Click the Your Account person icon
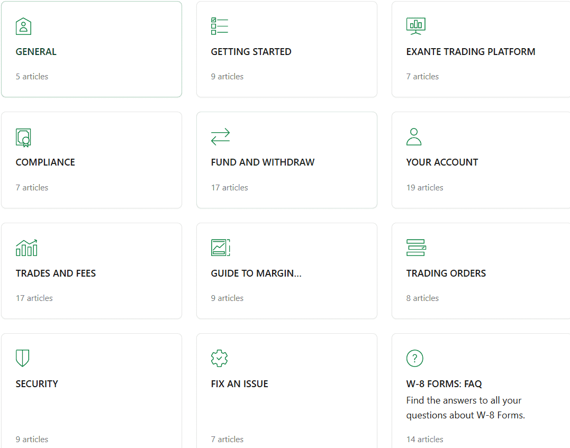 click(x=414, y=137)
